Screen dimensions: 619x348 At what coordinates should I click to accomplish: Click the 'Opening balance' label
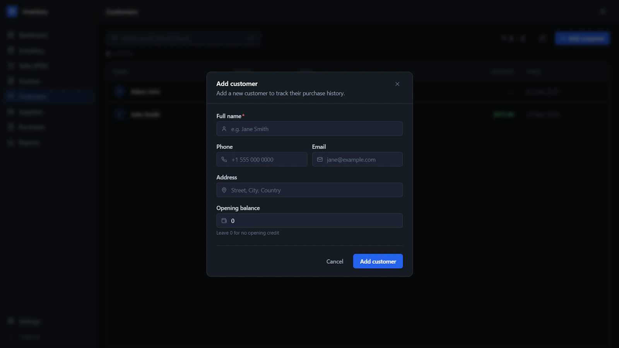[238, 208]
